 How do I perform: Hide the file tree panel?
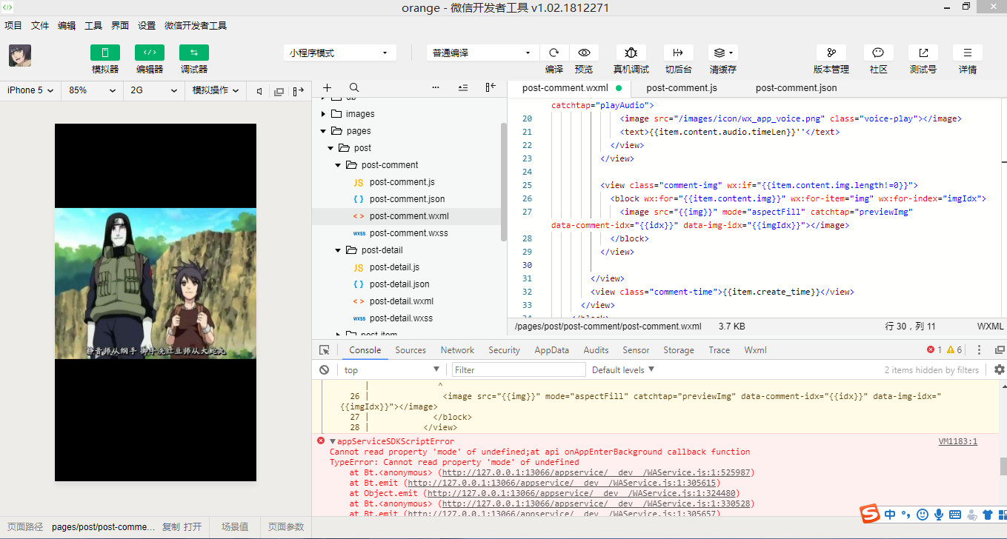491,87
